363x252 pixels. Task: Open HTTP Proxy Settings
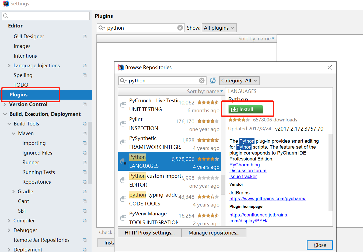(149, 233)
